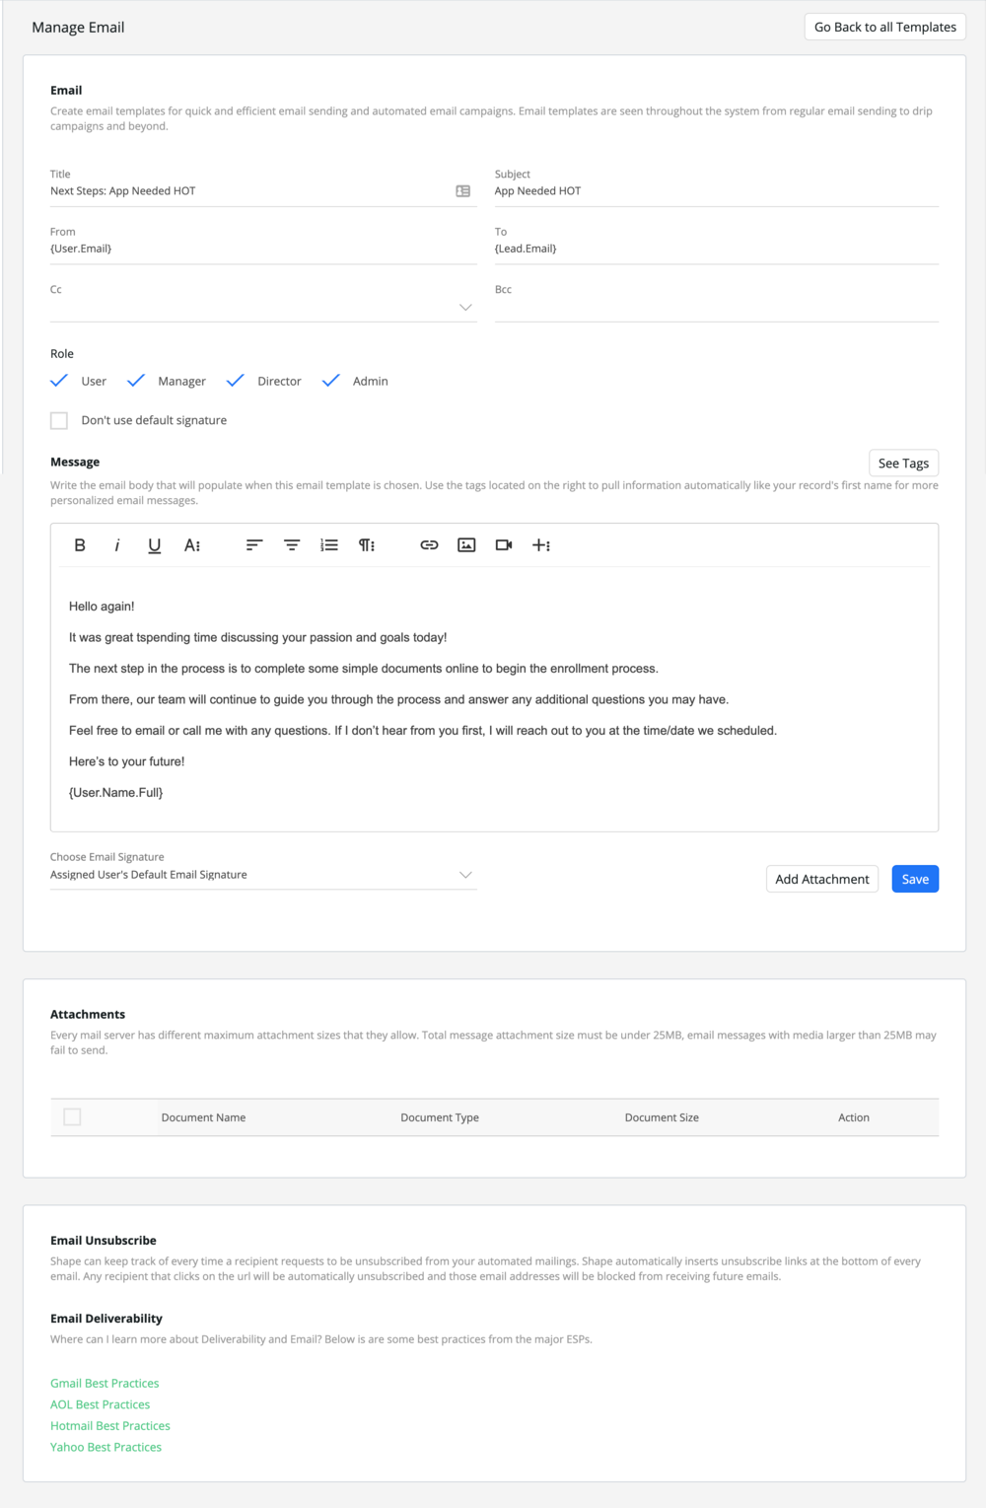Click Go Back to all Templates

(885, 28)
